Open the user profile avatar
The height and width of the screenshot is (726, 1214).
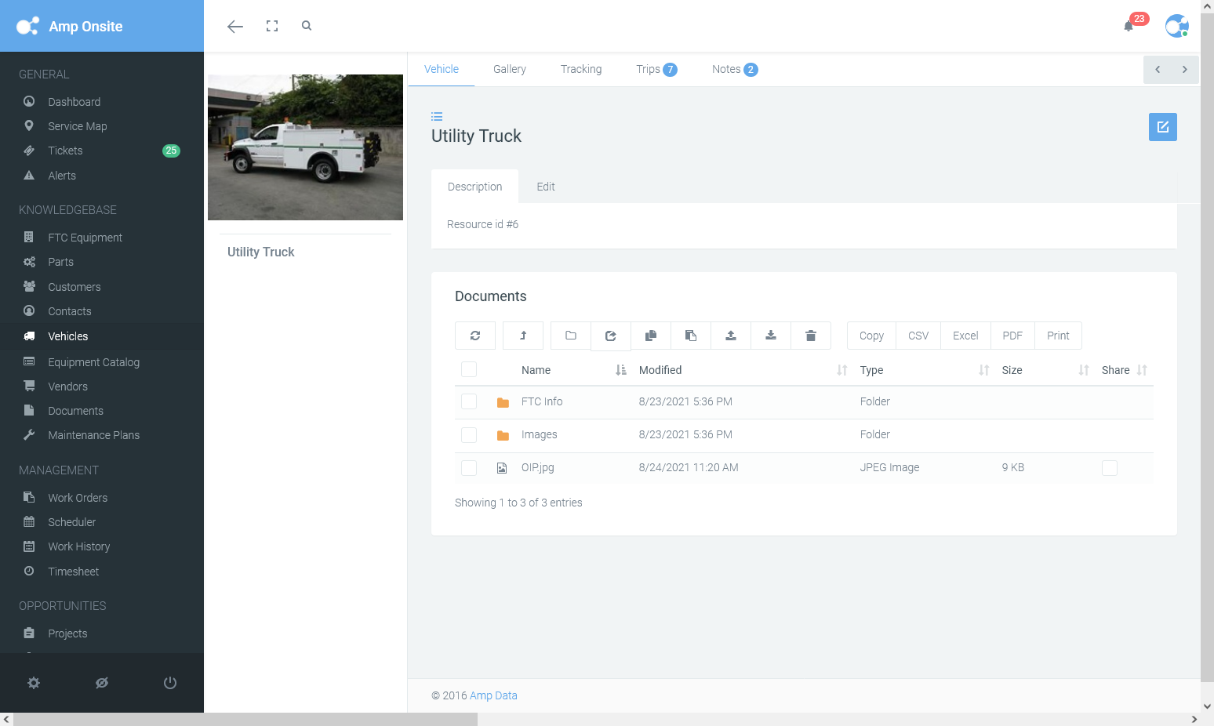click(1176, 26)
